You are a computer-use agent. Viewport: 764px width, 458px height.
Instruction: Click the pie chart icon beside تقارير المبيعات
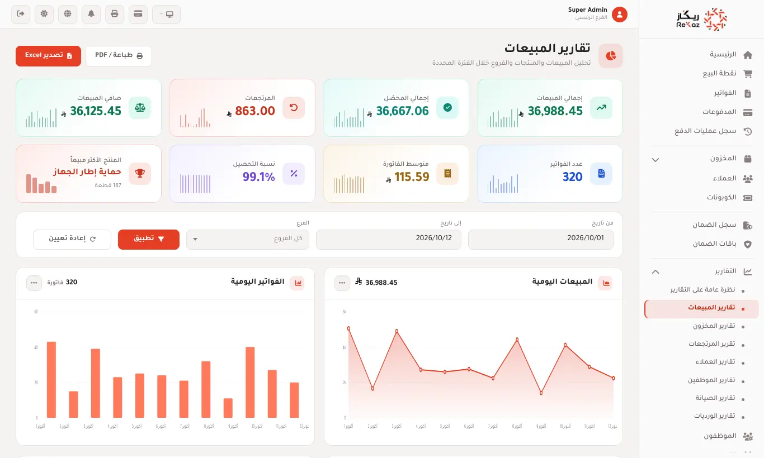[x=611, y=56]
